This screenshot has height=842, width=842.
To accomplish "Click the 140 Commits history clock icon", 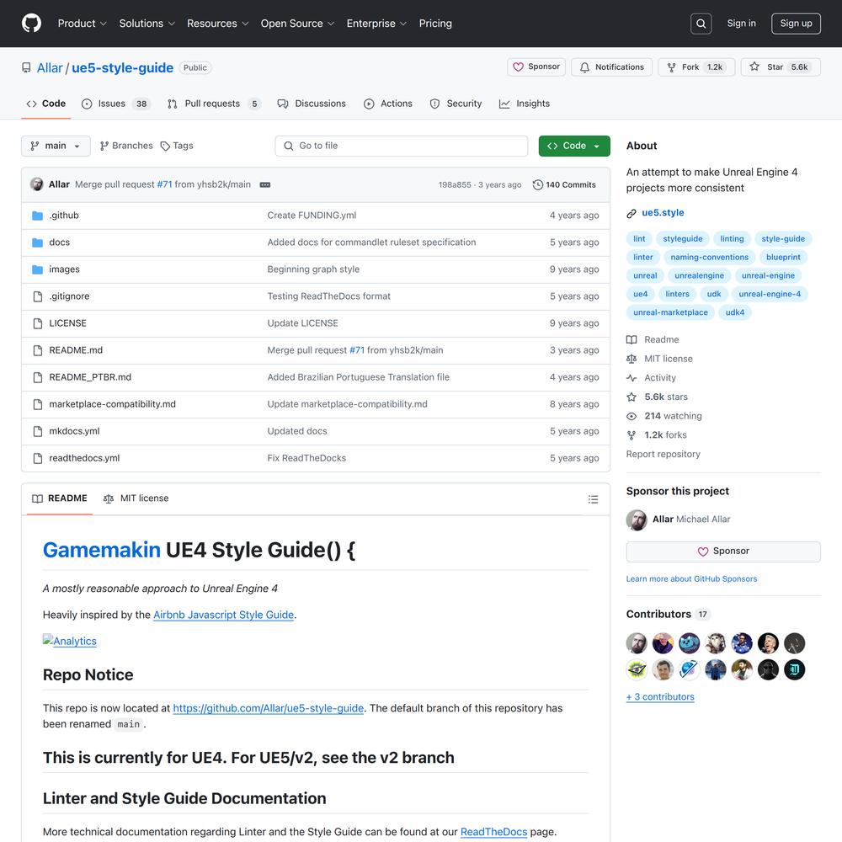I will click(x=537, y=184).
